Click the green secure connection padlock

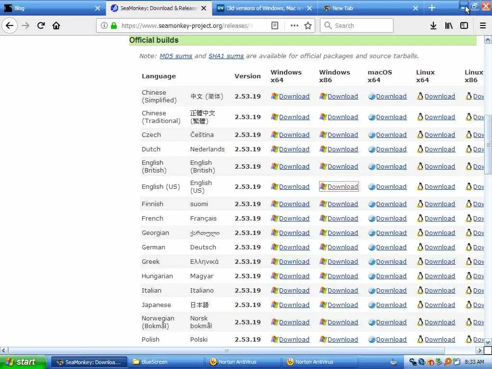[x=113, y=25]
